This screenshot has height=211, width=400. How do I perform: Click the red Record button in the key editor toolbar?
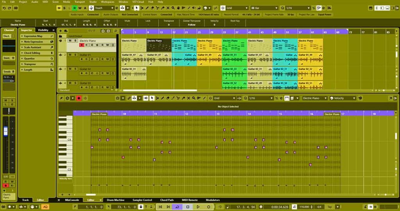tap(79, 98)
